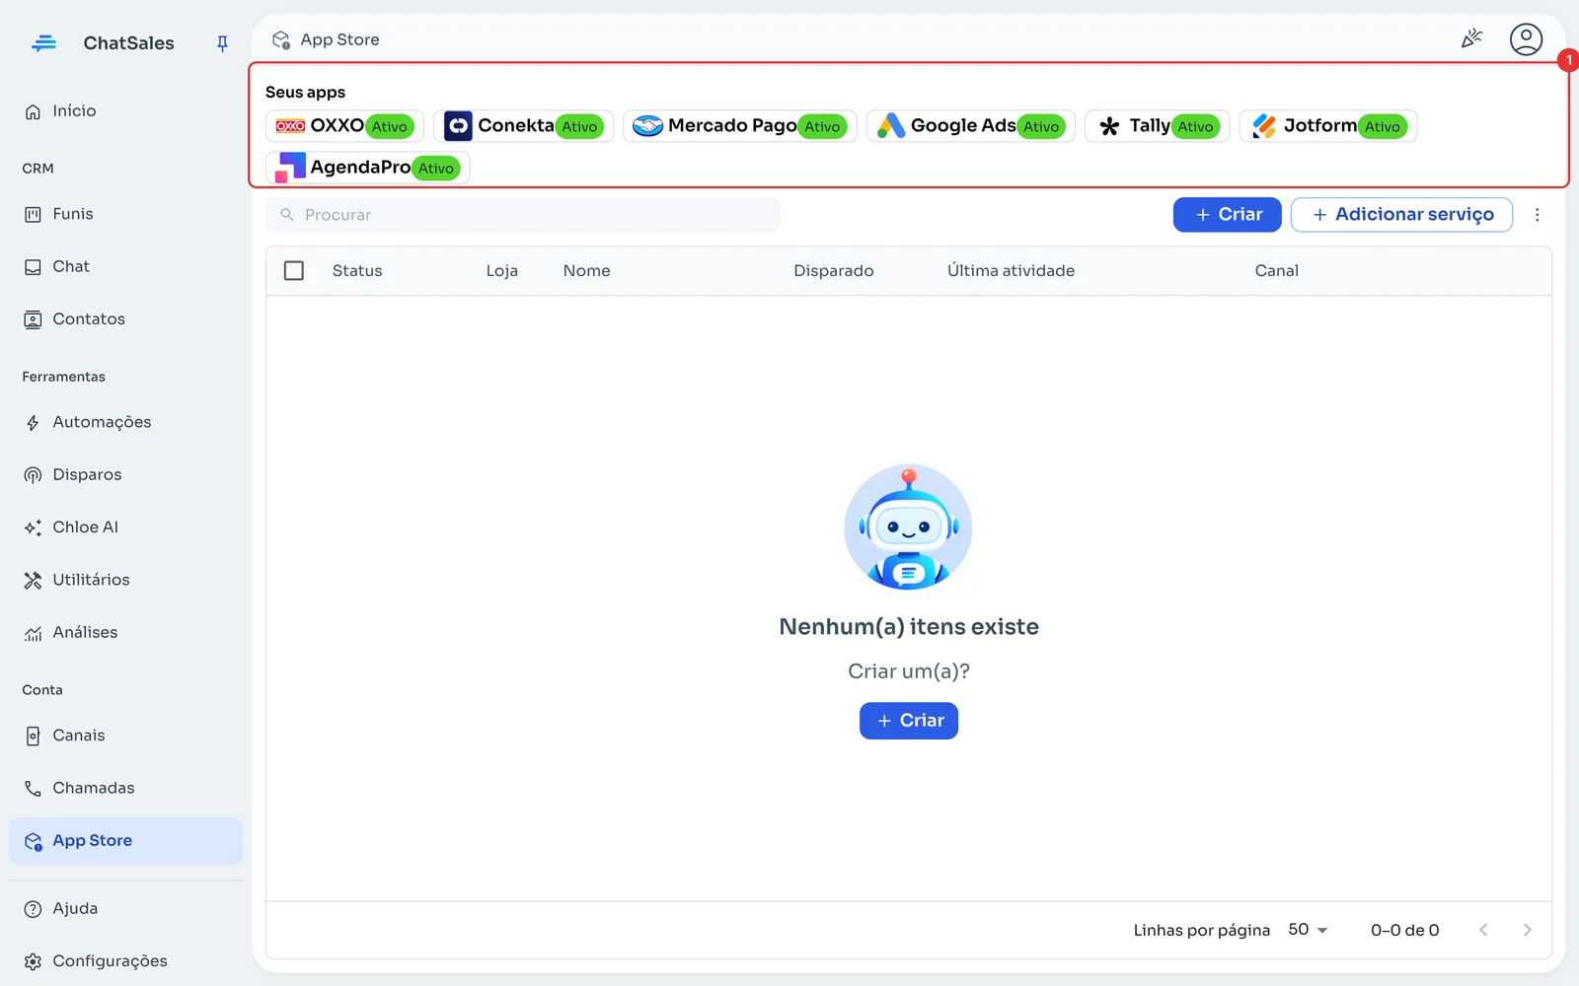The width and height of the screenshot is (1579, 986).
Task: Click the Canal column header
Action: click(1276, 271)
